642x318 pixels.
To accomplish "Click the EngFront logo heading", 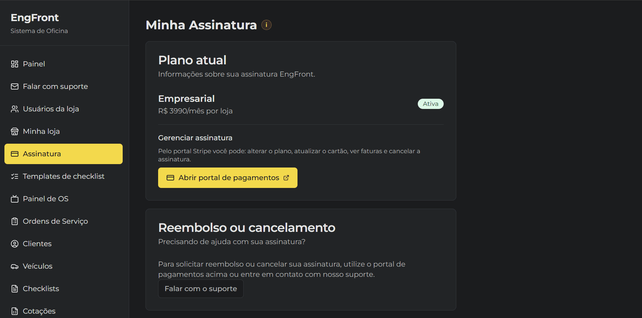I will 34,17.
